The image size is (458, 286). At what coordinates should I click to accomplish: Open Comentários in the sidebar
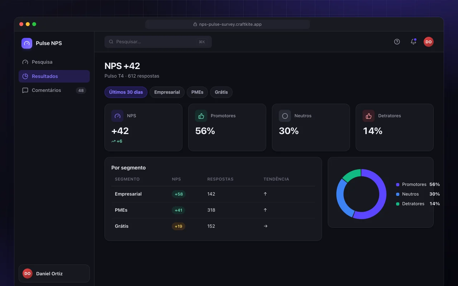point(54,90)
